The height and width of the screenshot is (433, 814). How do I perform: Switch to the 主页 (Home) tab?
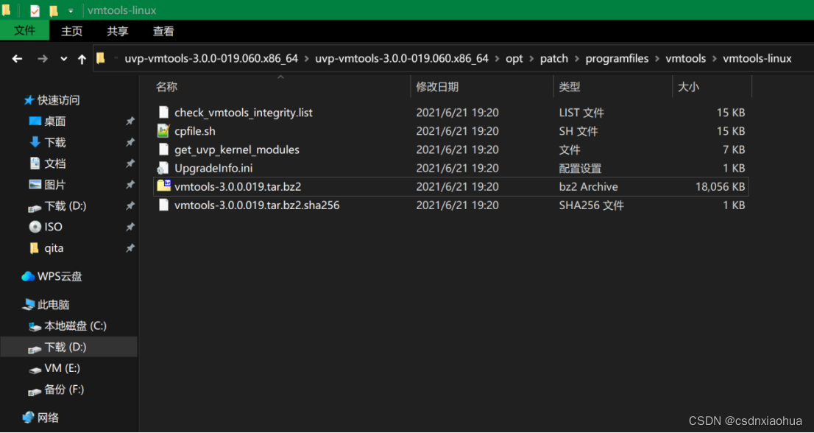pyautogui.click(x=71, y=31)
